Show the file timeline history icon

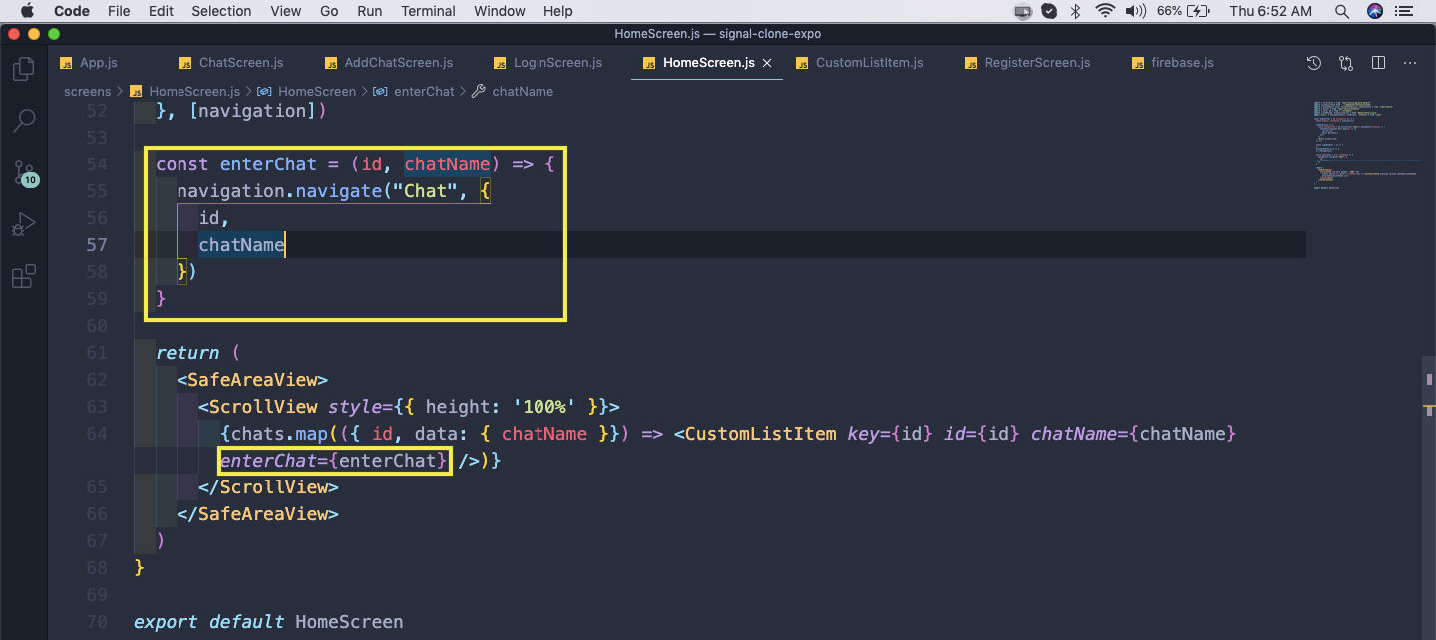tap(1314, 63)
